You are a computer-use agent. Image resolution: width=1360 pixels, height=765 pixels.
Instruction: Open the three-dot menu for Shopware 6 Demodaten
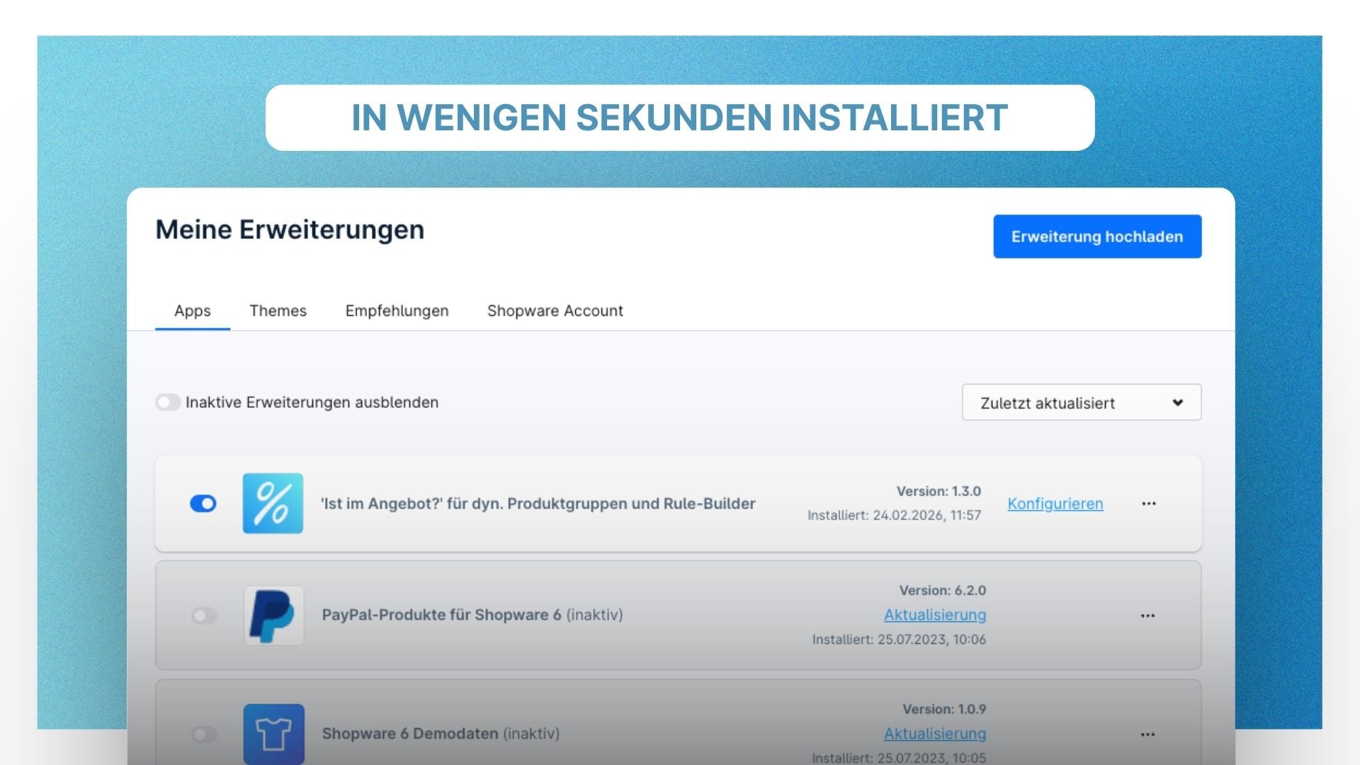point(1149,734)
